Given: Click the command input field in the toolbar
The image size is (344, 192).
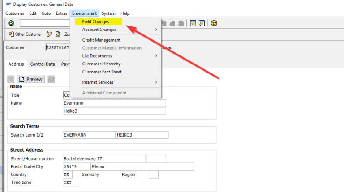Looking at the screenshot, I should 45,23.
